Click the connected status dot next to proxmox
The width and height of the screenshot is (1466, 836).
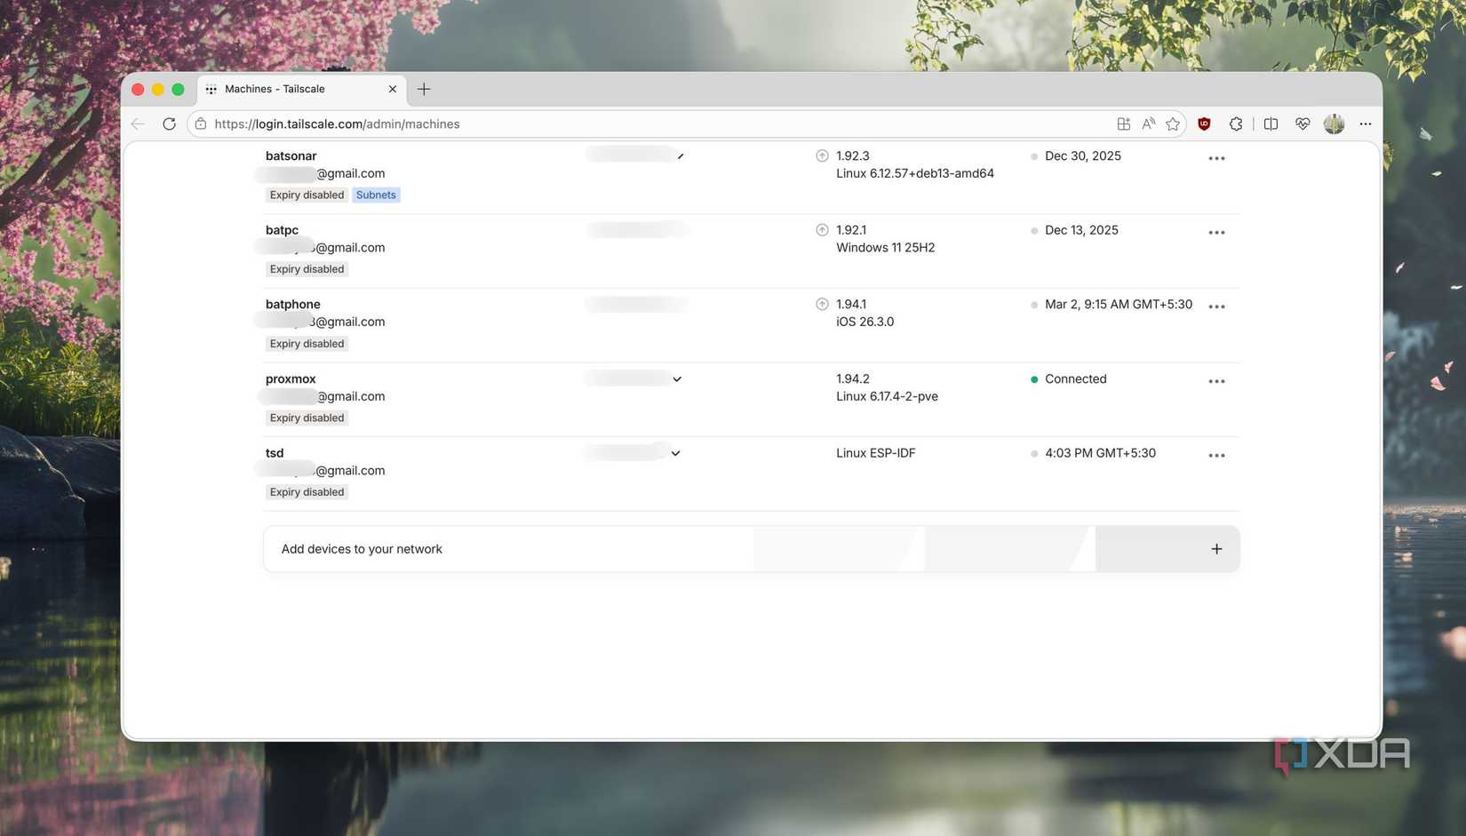(x=1033, y=378)
